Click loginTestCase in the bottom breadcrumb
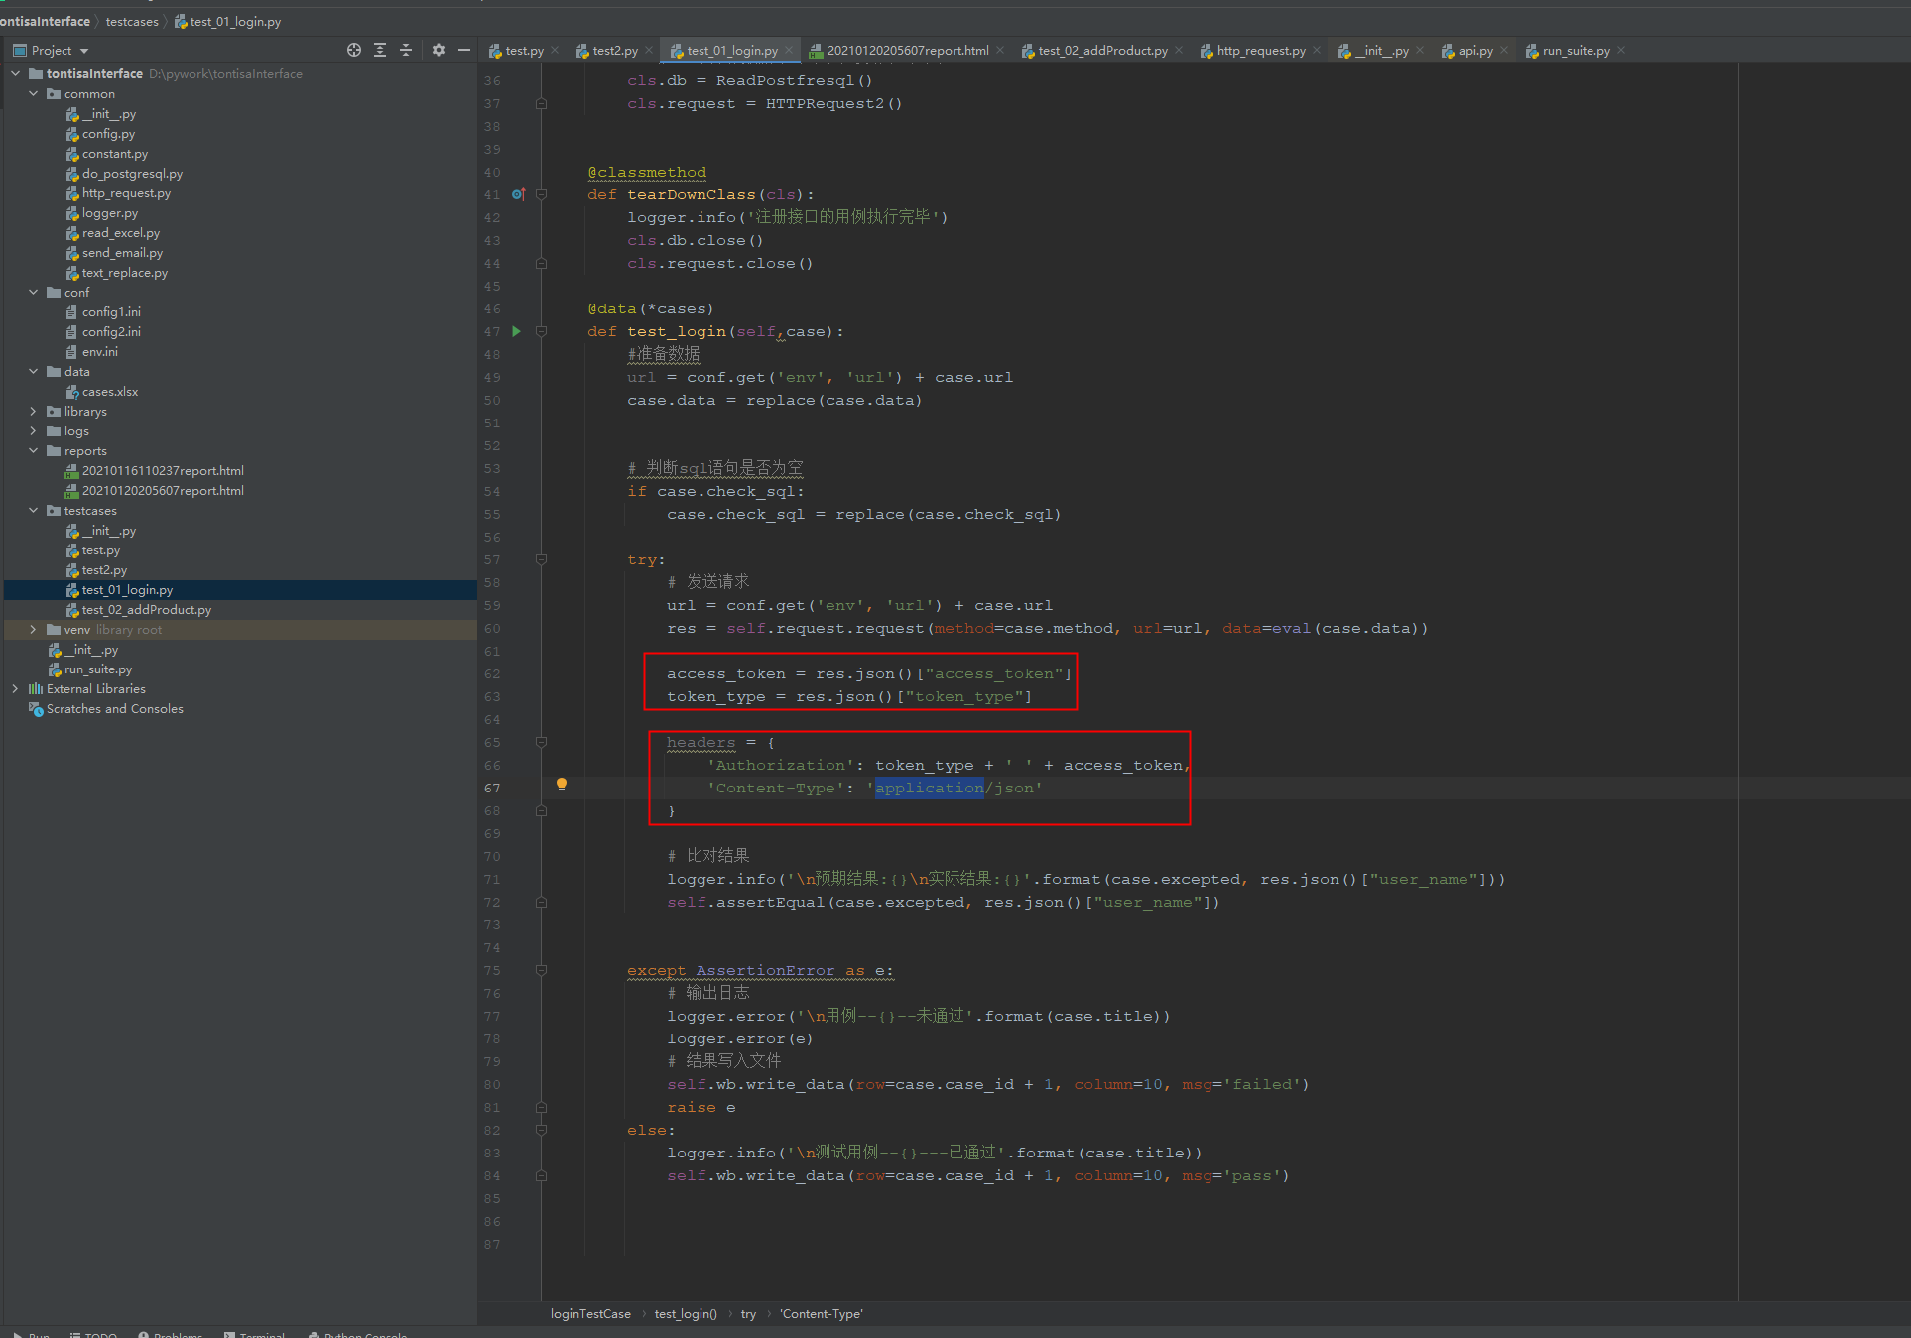This screenshot has height=1338, width=1911. point(590,1313)
